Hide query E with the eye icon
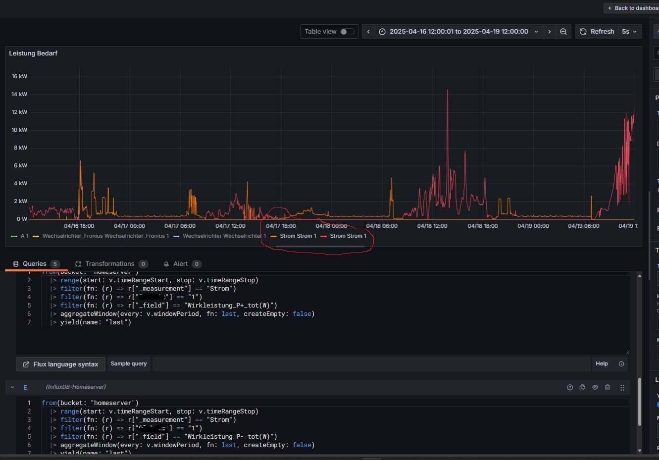This screenshot has width=659, height=460. coord(595,387)
